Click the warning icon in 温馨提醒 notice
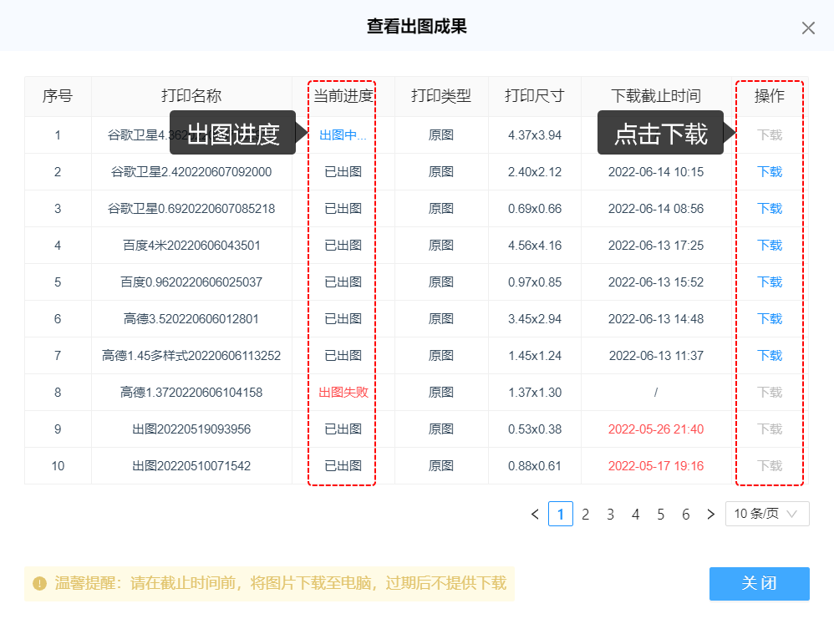 point(39,584)
